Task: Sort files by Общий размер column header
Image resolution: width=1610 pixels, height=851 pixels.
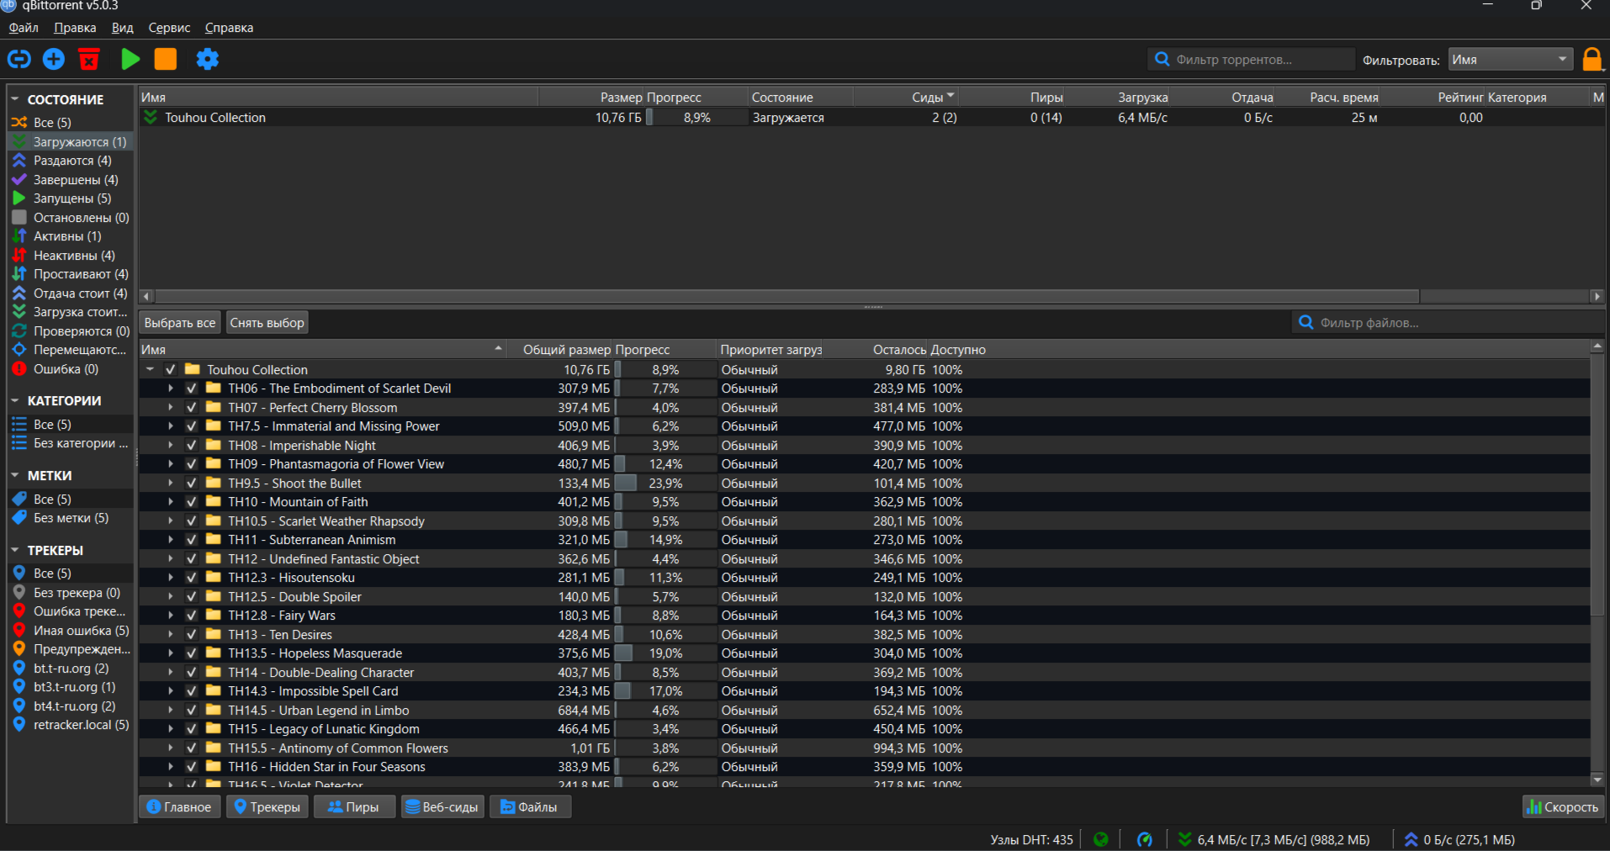Action: tap(560, 350)
